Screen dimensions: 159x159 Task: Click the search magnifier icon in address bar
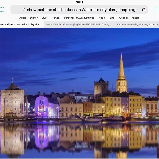click(24, 10)
